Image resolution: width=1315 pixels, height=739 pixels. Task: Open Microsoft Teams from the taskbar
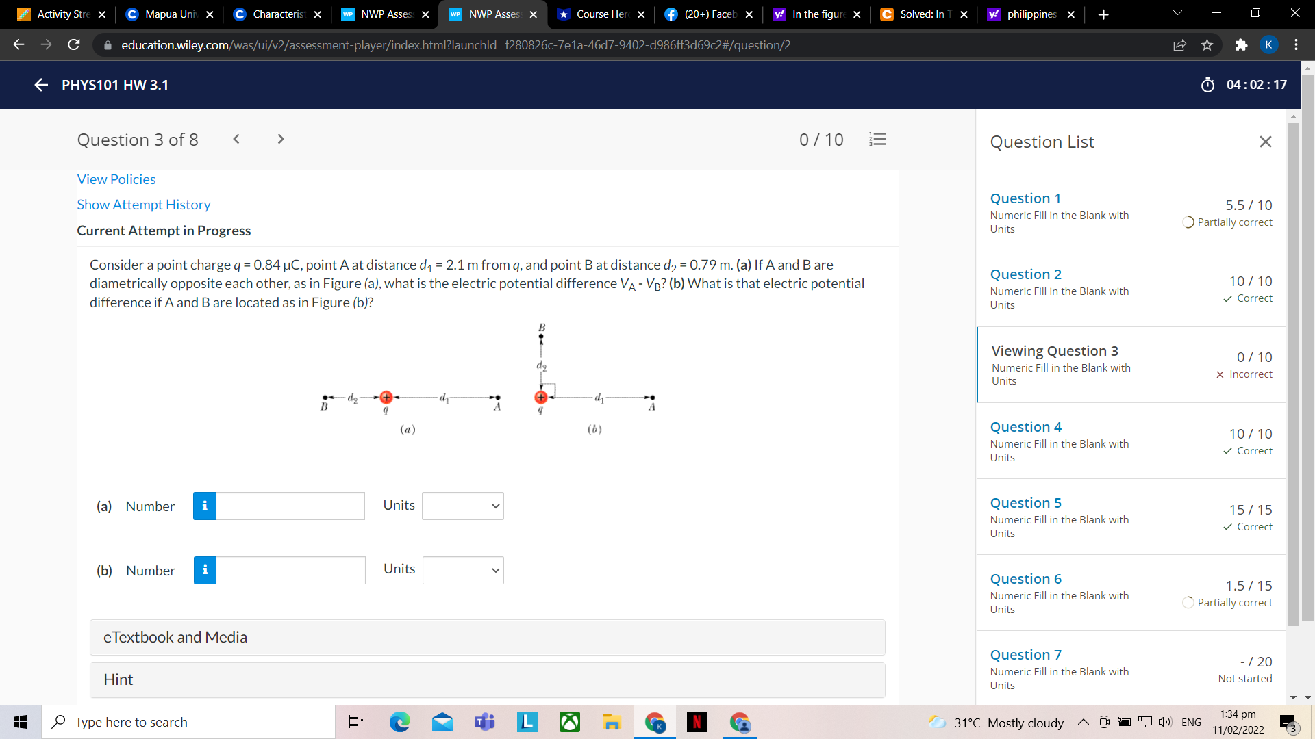[484, 722]
